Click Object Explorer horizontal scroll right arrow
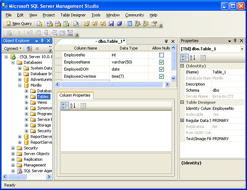The height and width of the screenshot is (190, 247). [49, 177]
